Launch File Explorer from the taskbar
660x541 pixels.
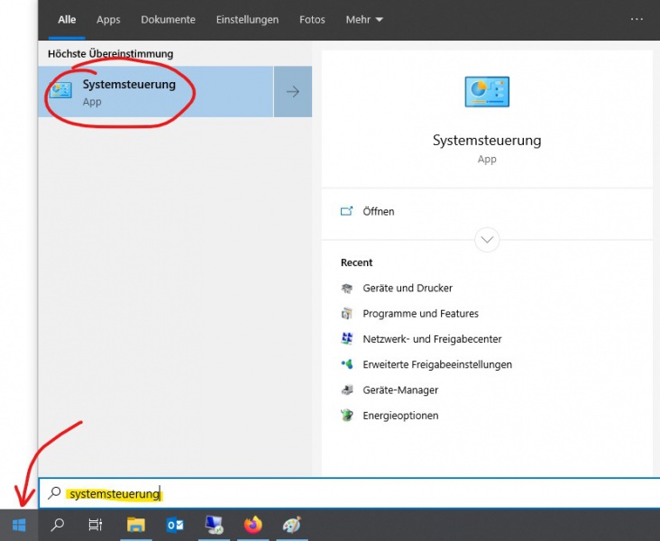[x=136, y=525]
